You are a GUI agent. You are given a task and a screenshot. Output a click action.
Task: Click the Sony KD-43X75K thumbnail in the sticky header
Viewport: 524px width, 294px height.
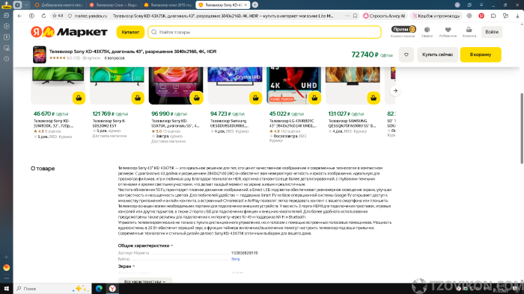point(40,54)
